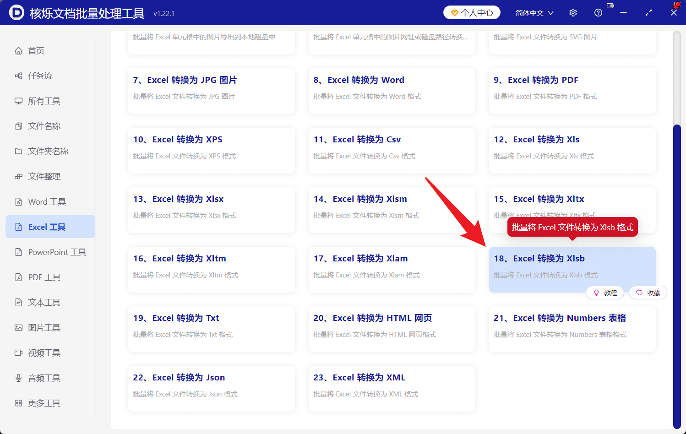The height and width of the screenshot is (434, 686).
Task: Select the Excel 转换为 PDF tool
Action: coord(572,91)
